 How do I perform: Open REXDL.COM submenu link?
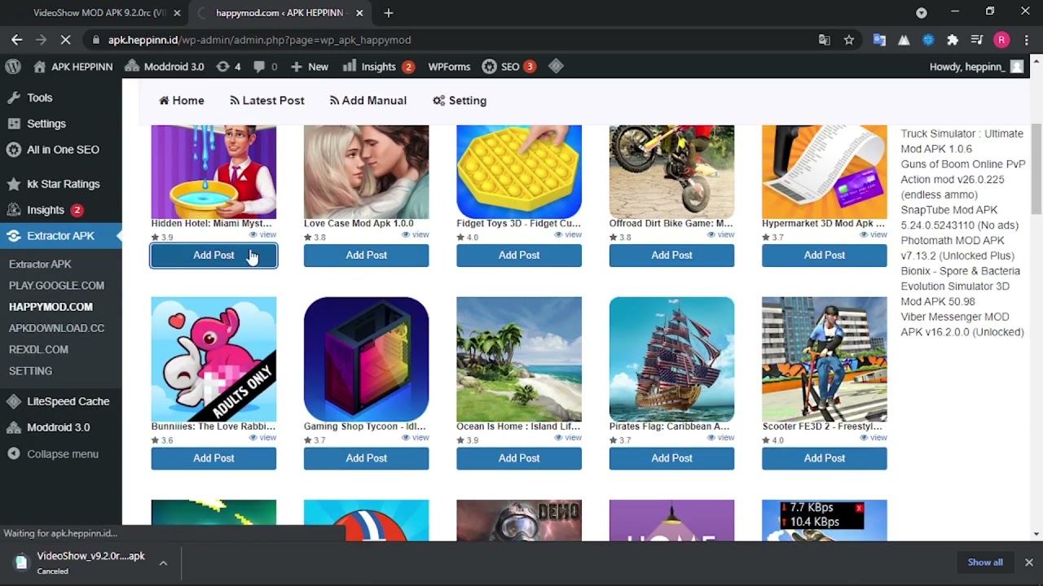point(38,349)
